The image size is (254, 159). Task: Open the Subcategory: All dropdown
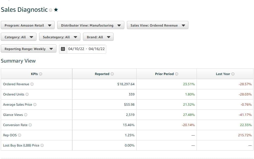[x=60, y=37]
